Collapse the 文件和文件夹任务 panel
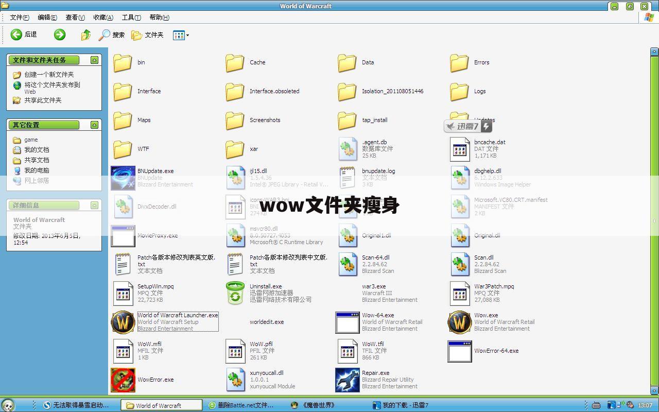Screen dimensions: 659x412 tap(94, 60)
